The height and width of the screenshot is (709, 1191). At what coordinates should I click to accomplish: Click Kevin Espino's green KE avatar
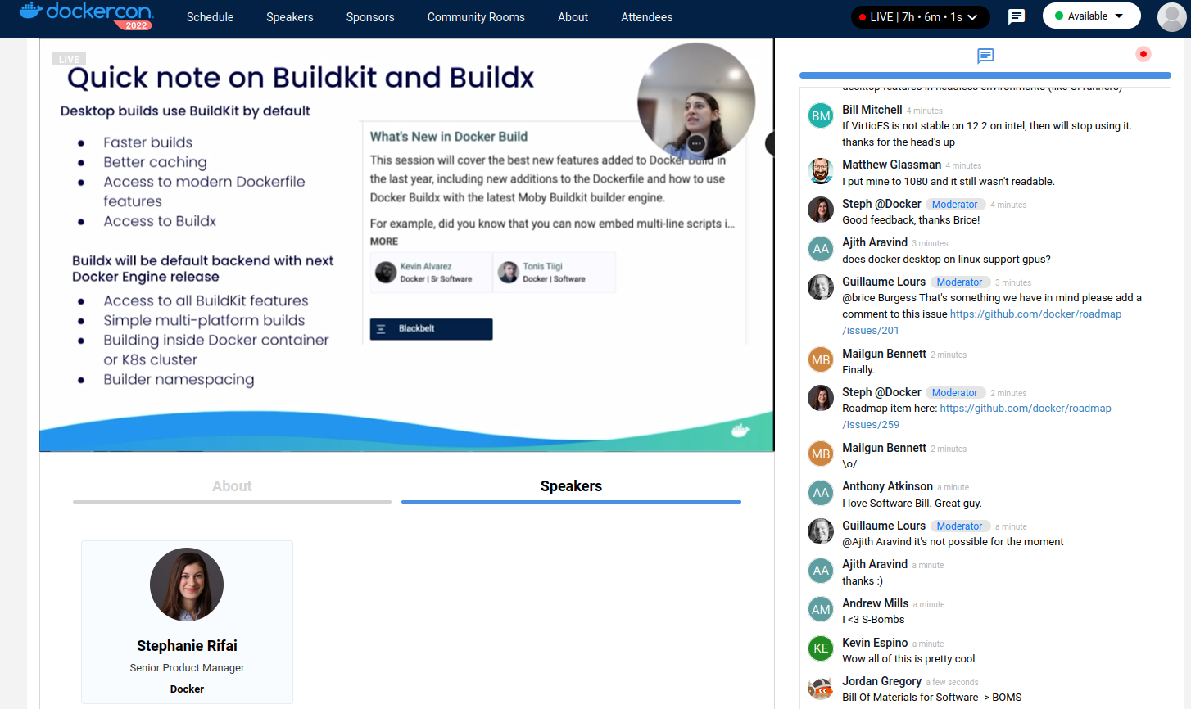(x=821, y=648)
